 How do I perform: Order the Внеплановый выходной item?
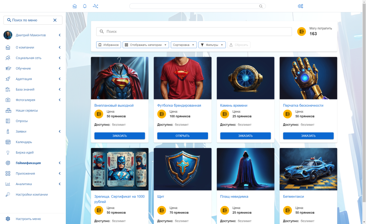click(120, 136)
